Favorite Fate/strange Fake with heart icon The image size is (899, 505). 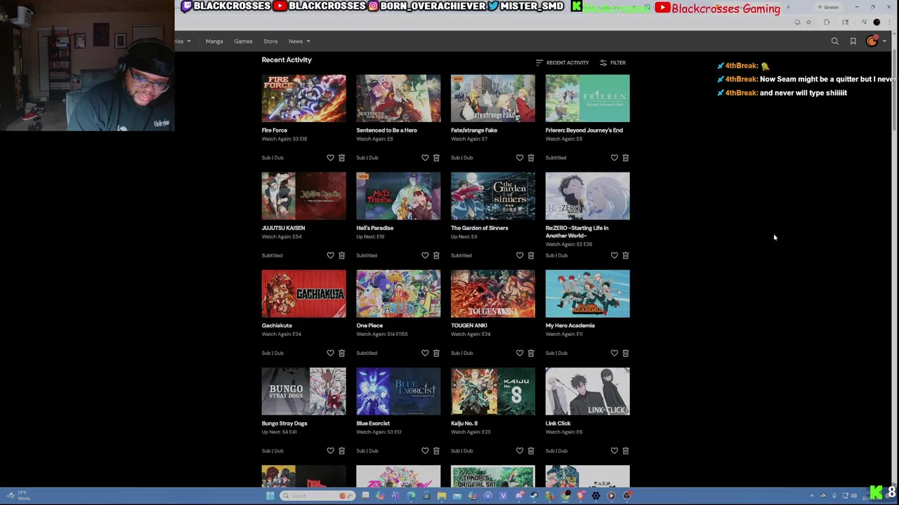tap(520, 158)
